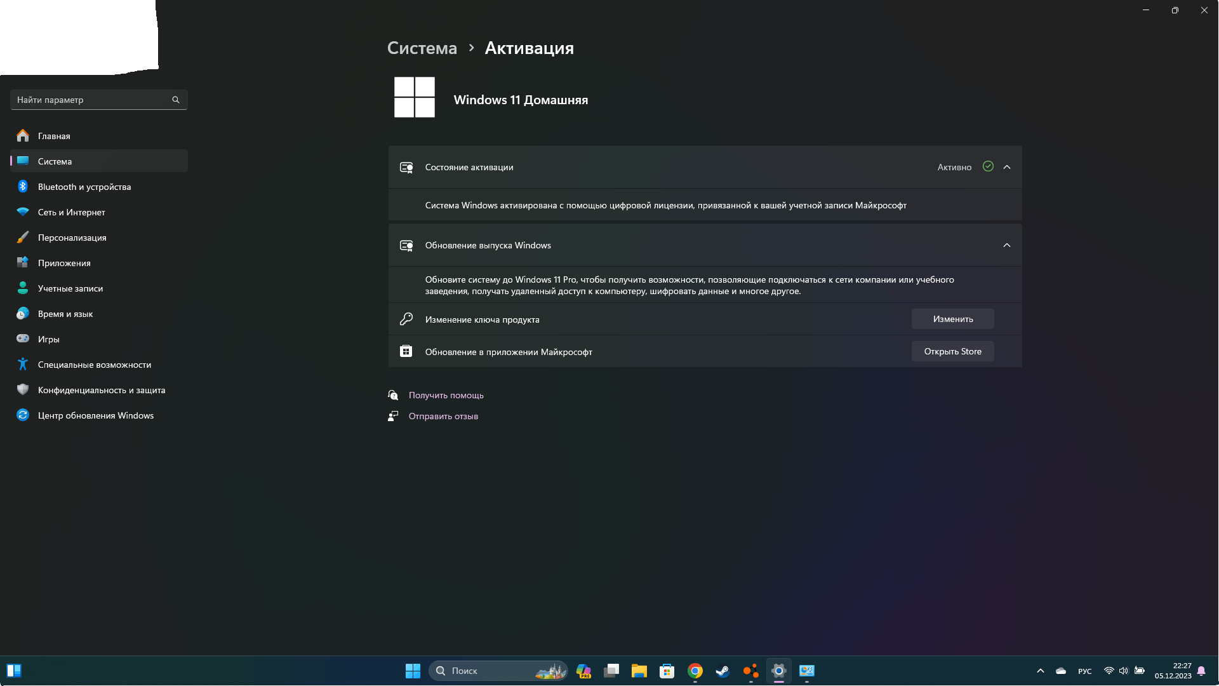Image resolution: width=1219 pixels, height=686 pixels.
Task: Open File Explorer from the taskbar
Action: pyautogui.click(x=639, y=671)
